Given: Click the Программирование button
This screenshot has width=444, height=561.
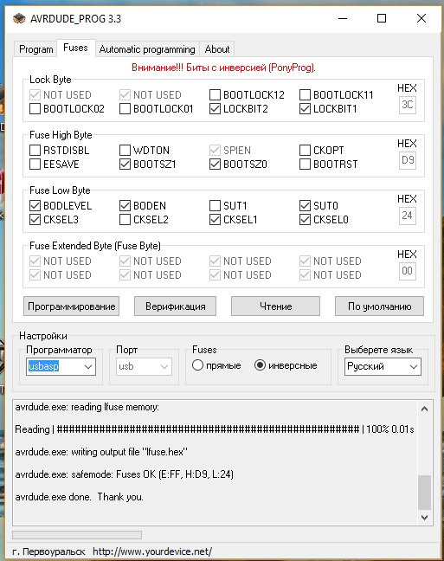Looking at the screenshot, I should [x=72, y=306].
